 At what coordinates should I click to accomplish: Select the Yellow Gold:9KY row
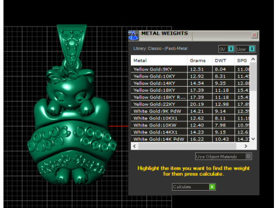click(x=190, y=69)
